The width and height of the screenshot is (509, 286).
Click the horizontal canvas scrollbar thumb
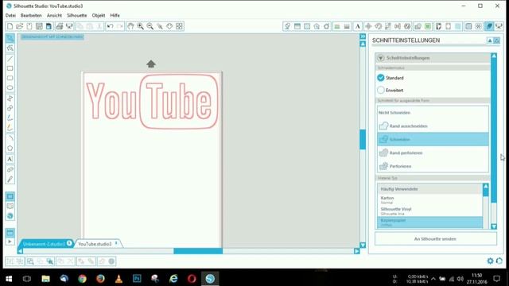198,251
